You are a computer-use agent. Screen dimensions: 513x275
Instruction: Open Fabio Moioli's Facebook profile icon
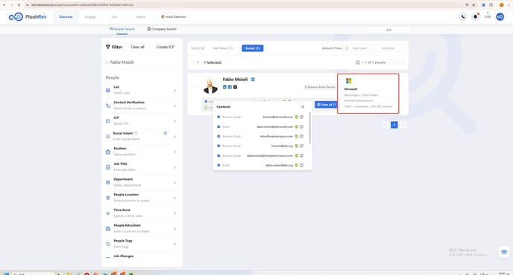[230, 87]
